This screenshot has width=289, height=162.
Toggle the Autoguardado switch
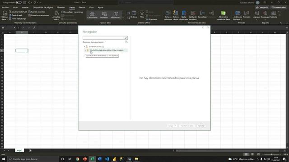(18, 3)
